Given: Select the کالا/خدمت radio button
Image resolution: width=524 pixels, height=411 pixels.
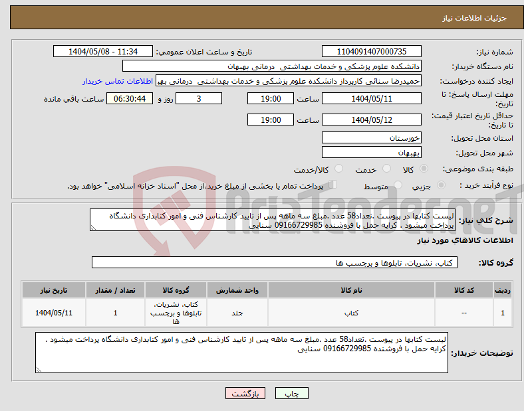Looking at the screenshot, I should [339, 169].
